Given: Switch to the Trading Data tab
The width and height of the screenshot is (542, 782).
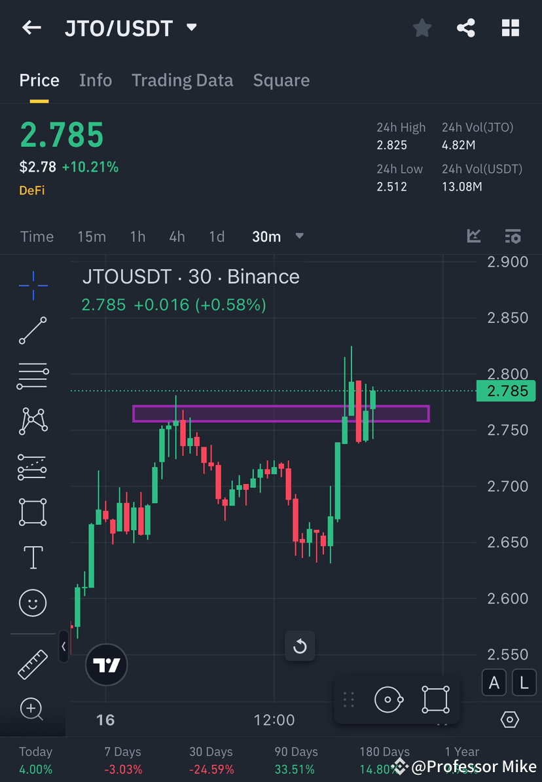Looking at the screenshot, I should click(183, 80).
